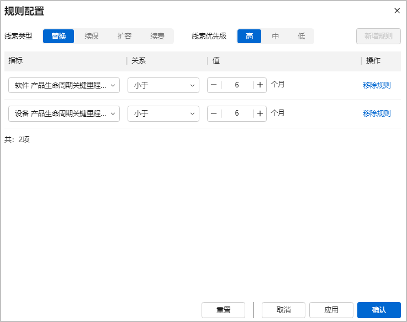Click value field showing 6 in 设备 row
The height and width of the screenshot is (322, 407).
[237, 113]
